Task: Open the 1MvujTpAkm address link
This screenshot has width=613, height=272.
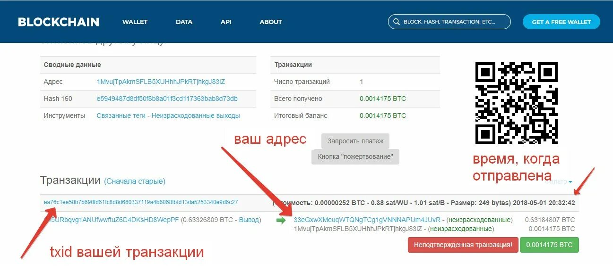Action: click(x=161, y=82)
